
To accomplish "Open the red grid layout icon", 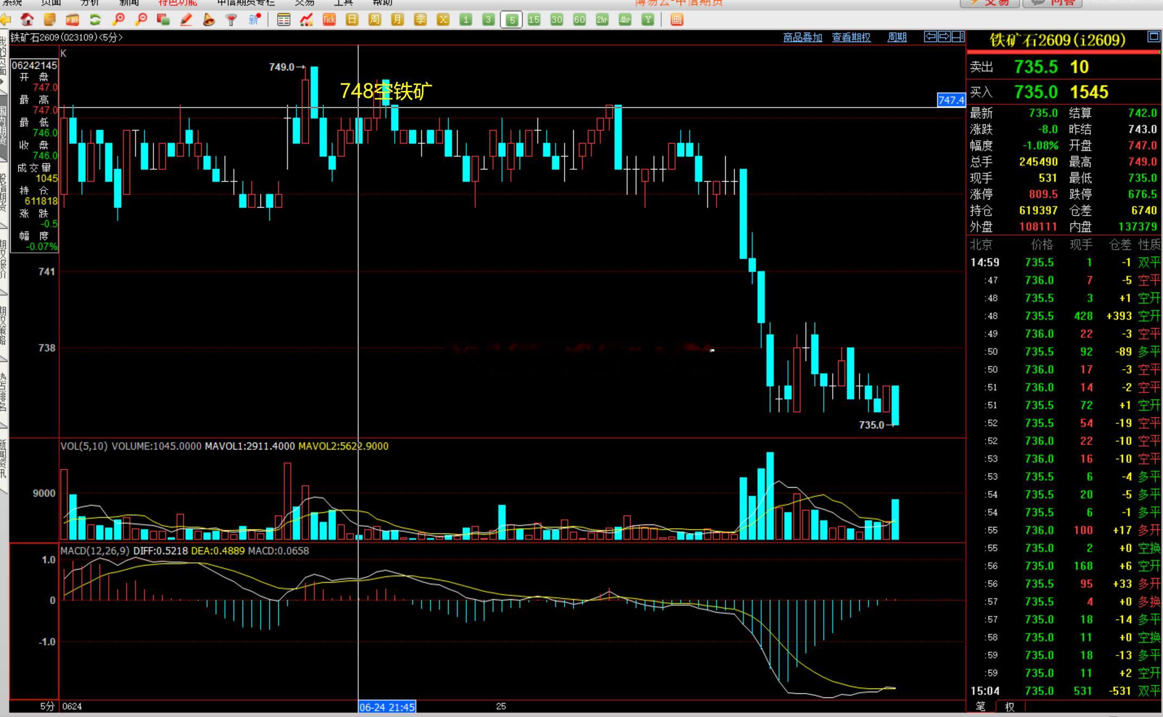I will pos(677,20).
